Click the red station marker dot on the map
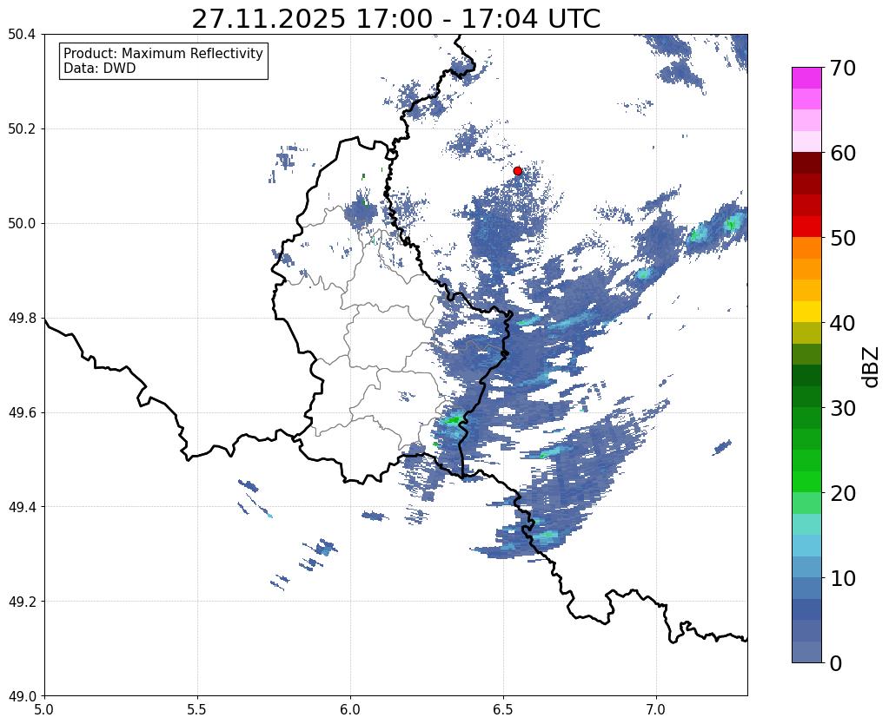 (517, 170)
